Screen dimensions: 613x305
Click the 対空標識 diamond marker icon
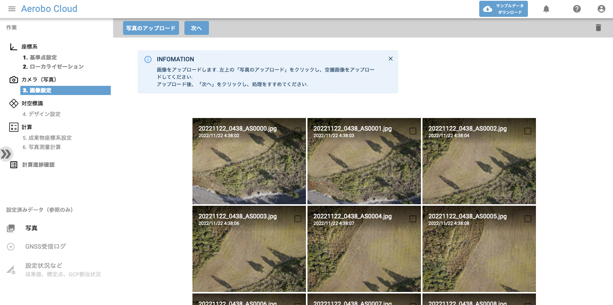[x=14, y=103]
